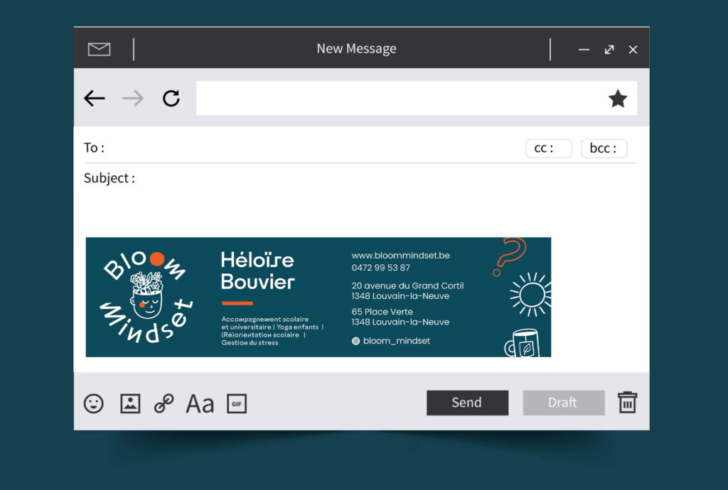Show the cc recipients field
The height and width of the screenshot is (490, 728).
click(548, 148)
